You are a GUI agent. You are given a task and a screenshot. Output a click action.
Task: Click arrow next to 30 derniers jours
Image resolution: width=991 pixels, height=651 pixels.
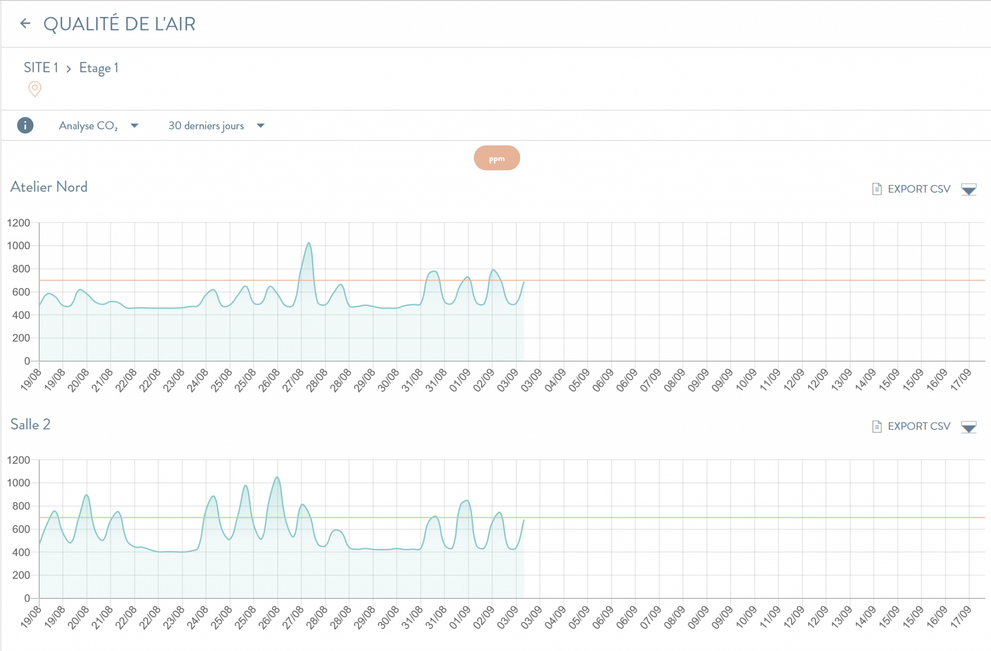coord(261,126)
